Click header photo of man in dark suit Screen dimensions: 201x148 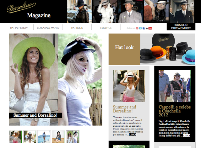182,11
